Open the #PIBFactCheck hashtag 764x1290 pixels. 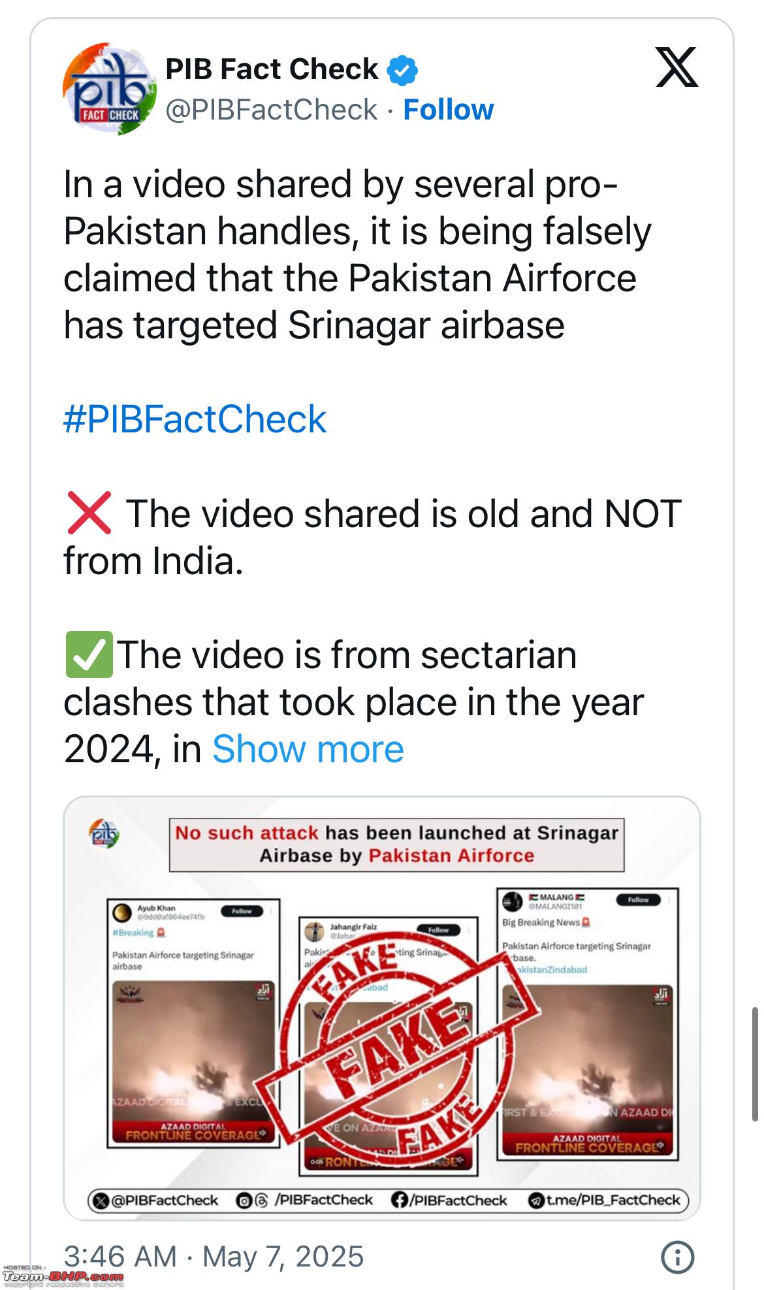(195, 419)
